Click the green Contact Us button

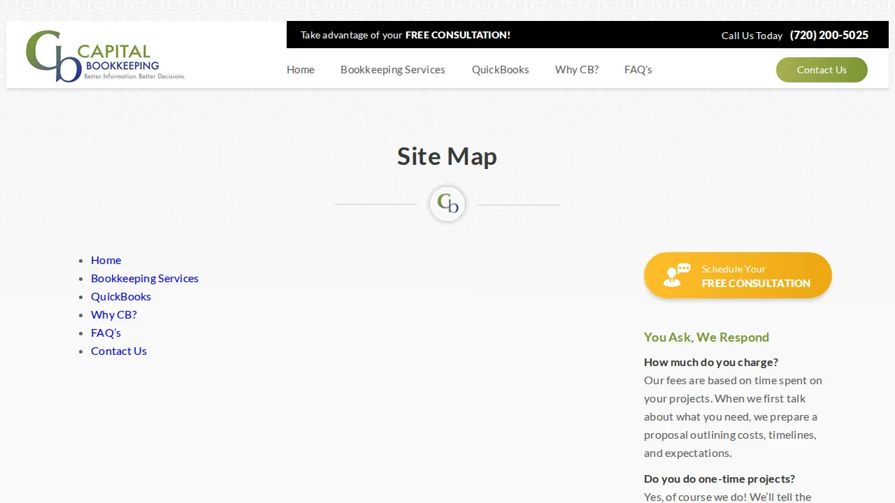point(822,70)
